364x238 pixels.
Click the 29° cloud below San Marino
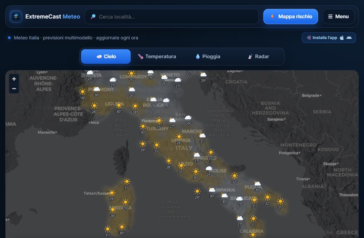tap(188, 117)
